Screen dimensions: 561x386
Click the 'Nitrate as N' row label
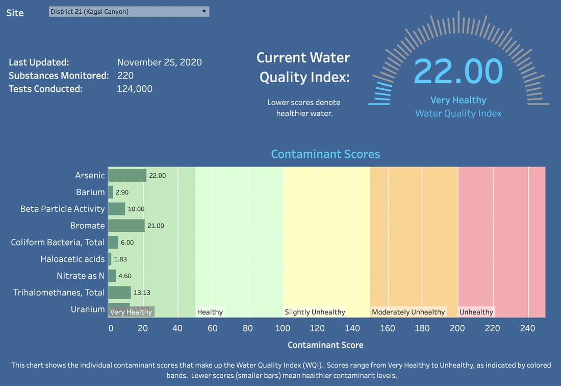pos(81,276)
